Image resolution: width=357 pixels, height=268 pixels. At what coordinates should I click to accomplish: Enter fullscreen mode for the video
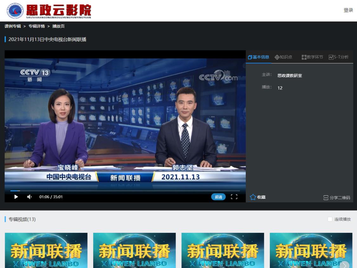click(x=234, y=197)
